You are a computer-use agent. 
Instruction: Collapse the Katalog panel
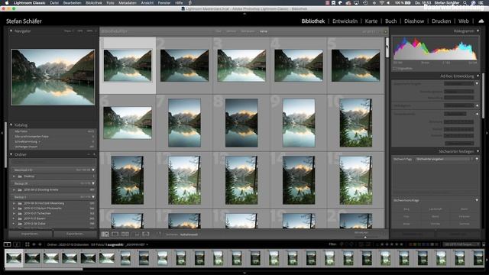[x=11, y=125]
